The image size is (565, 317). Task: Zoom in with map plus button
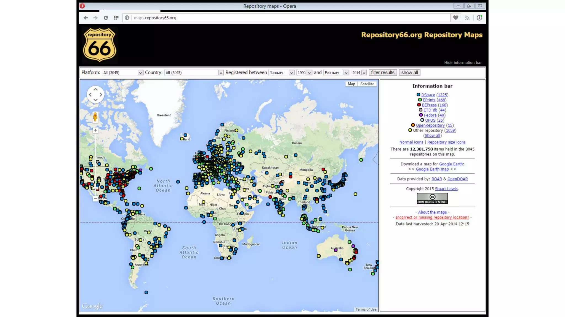tap(95, 130)
